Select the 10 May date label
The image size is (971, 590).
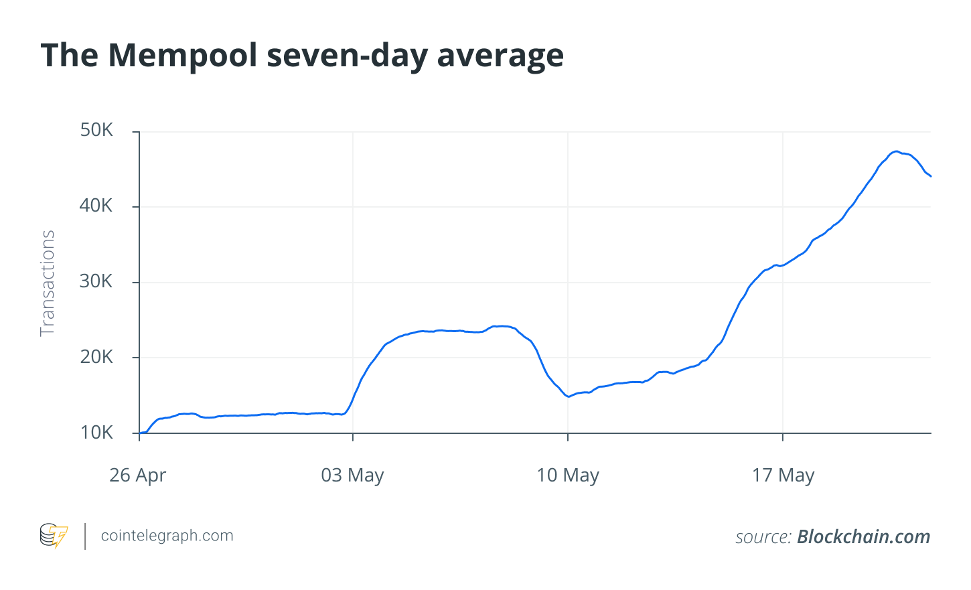[x=568, y=475]
